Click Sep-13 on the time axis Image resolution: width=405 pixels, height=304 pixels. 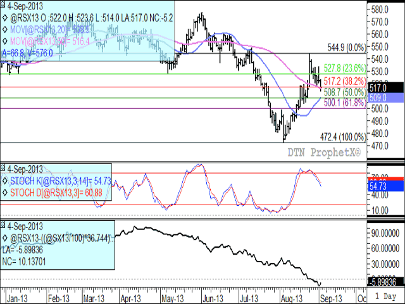pos(331,299)
